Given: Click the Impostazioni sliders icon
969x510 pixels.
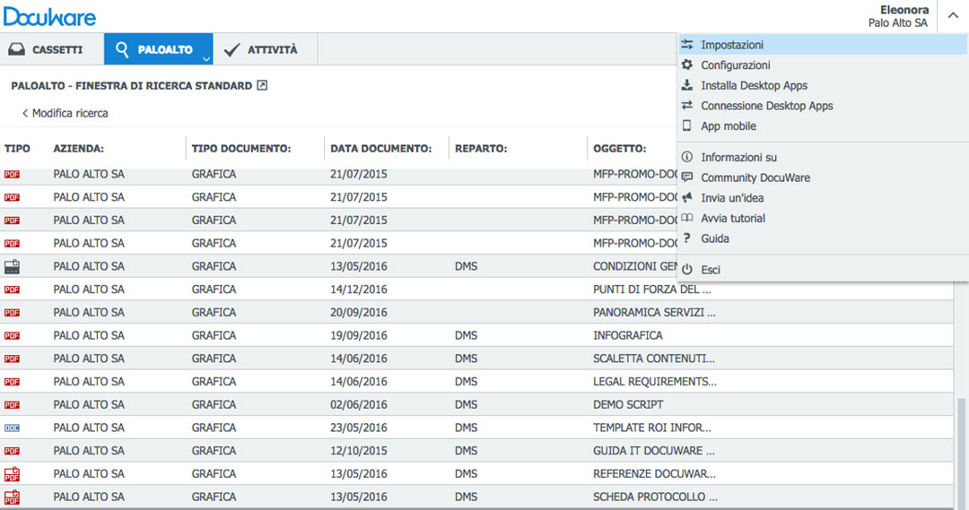Looking at the screenshot, I should (x=687, y=45).
